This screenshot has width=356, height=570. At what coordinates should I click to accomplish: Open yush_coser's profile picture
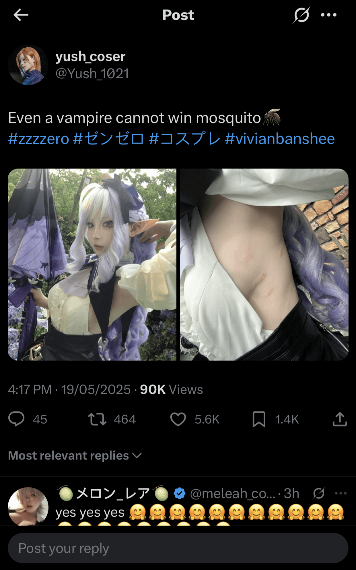point(28,65)
